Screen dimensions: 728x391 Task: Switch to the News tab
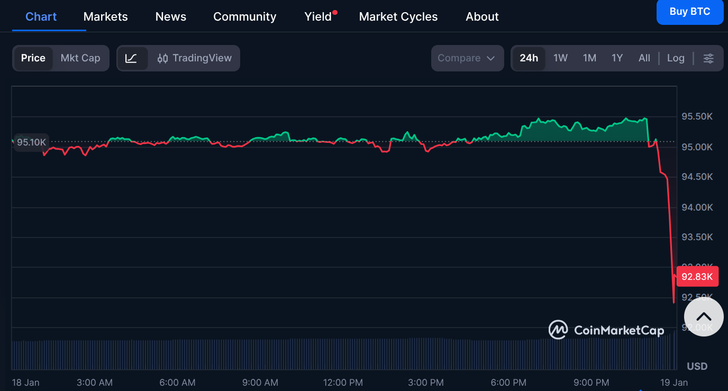[x=171, y=17]
